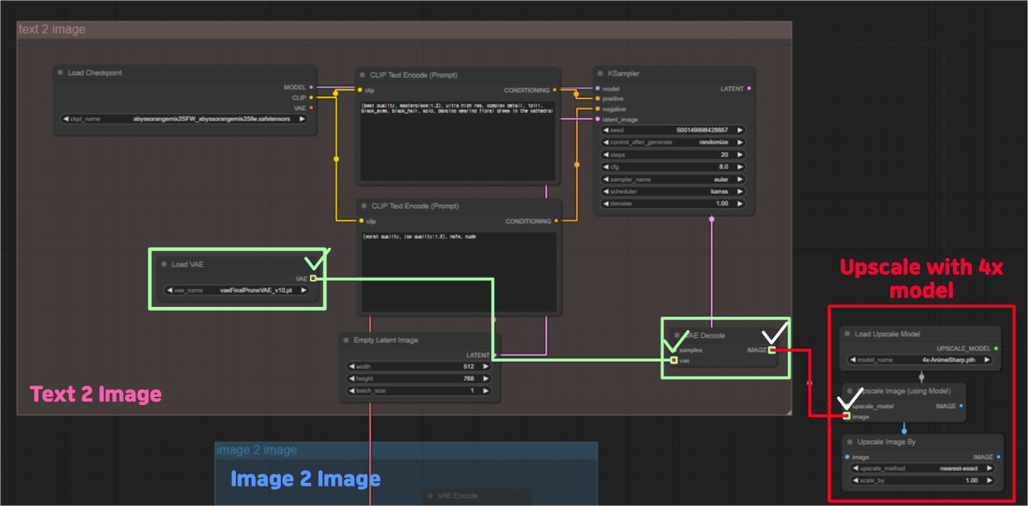Decrease latent width with left arrow
Viewport: 1028px width, 506px height.
[x=351, y=367]
